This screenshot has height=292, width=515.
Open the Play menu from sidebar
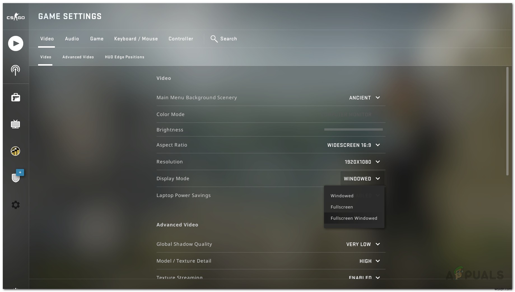click(16, 43)
